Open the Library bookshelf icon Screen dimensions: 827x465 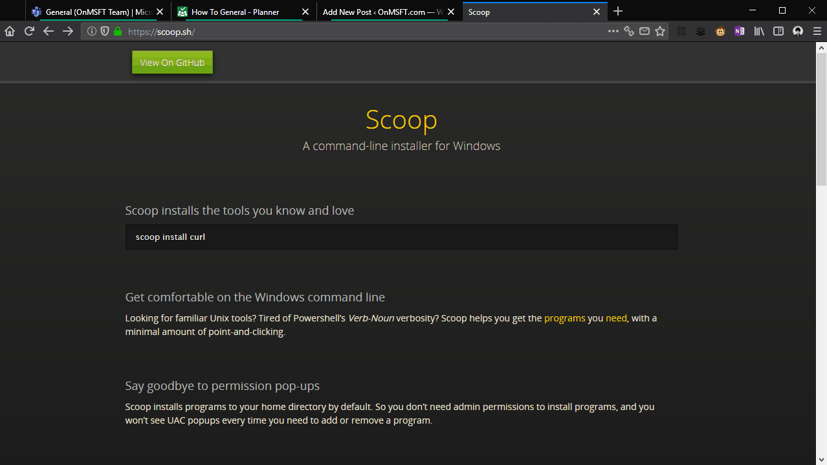(x=760, y=31)
